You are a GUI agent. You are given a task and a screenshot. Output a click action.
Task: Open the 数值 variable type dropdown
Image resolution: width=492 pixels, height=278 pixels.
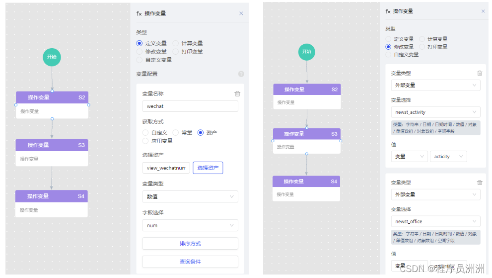190,196
